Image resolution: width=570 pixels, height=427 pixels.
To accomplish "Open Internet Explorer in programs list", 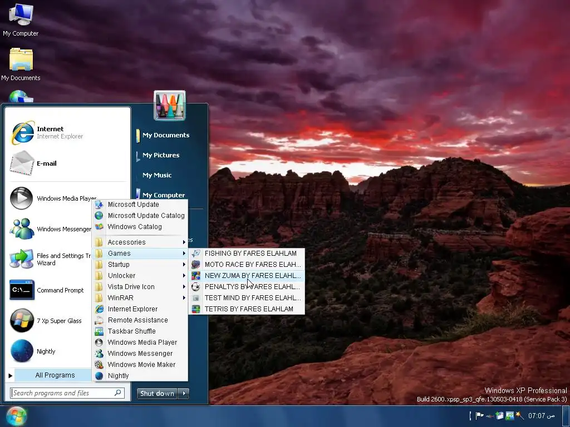I will tap(140, 309).
